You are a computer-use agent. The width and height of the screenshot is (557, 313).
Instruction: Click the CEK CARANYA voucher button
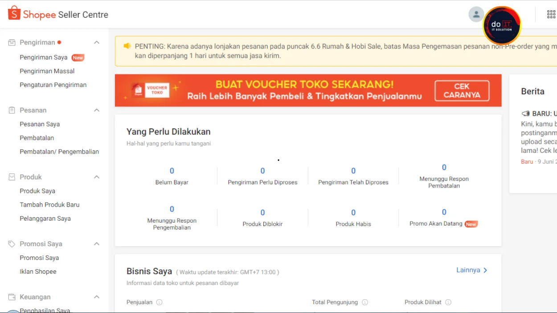coord(463,90)
